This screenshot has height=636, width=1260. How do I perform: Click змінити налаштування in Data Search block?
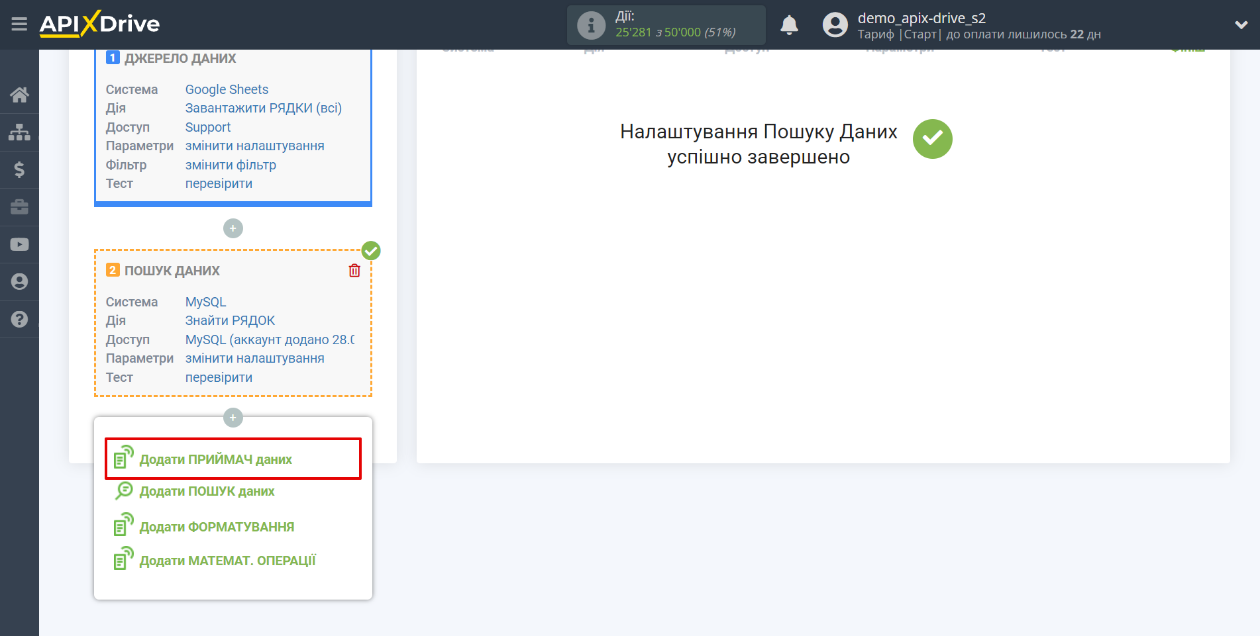254,358
